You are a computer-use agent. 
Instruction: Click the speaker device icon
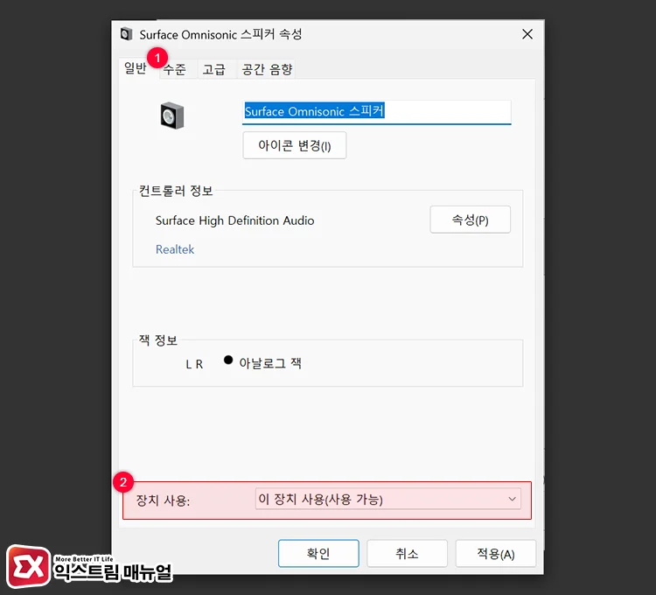172,115
